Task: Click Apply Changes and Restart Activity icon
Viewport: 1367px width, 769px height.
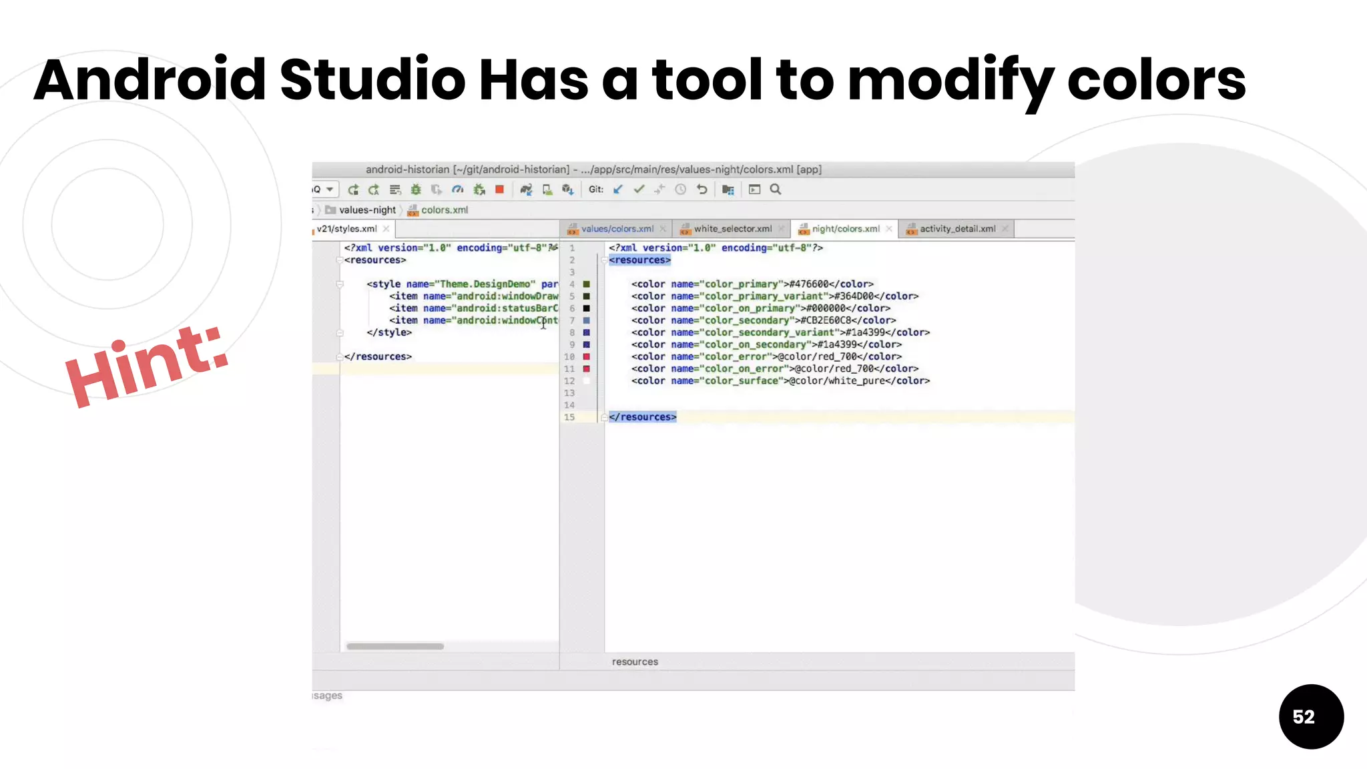Action: point(353,190)
